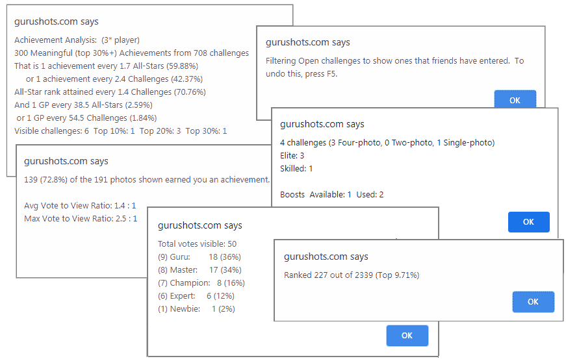Click 'Boosts Available: 1 Used: 2' line
The height and width of the screenshot is (363, 566).
(x=331, y=195)
